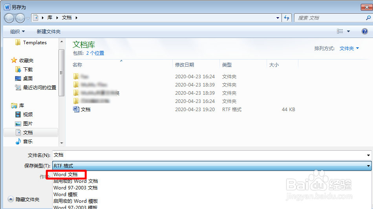373x209 pixels.
Task: Select the 库 breadcrumb in address bar
Action: click(50, 18)
